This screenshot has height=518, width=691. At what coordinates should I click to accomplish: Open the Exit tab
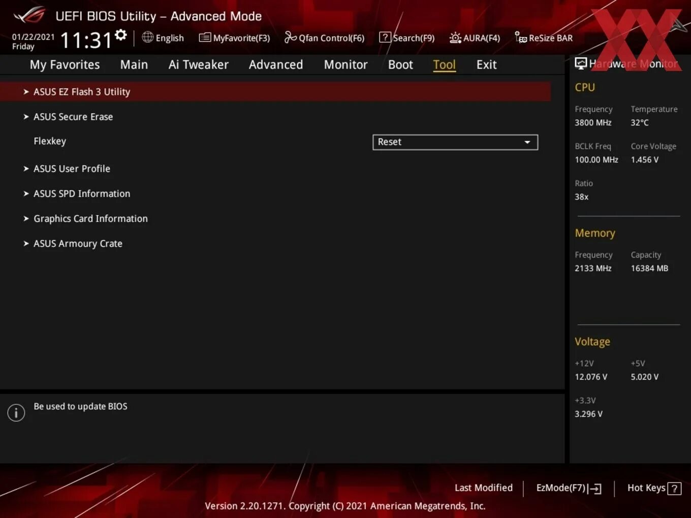[486, 64]
